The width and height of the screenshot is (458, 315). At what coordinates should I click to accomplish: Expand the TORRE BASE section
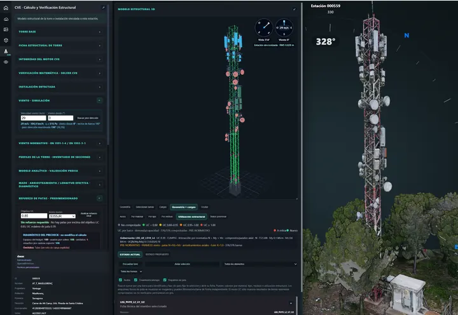[60, 32]
